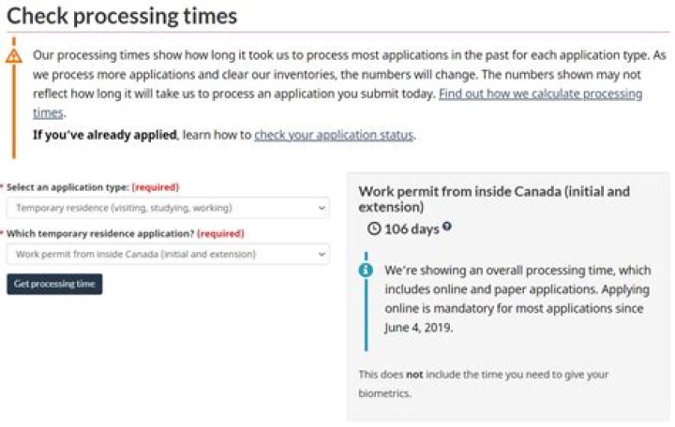The height and width of the screenshot is (427, 675).
Task: Click the '106 days' processing time result
Action: pos(411,228)
